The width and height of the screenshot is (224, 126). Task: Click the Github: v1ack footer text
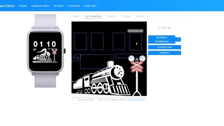click(x=103, y=100)
